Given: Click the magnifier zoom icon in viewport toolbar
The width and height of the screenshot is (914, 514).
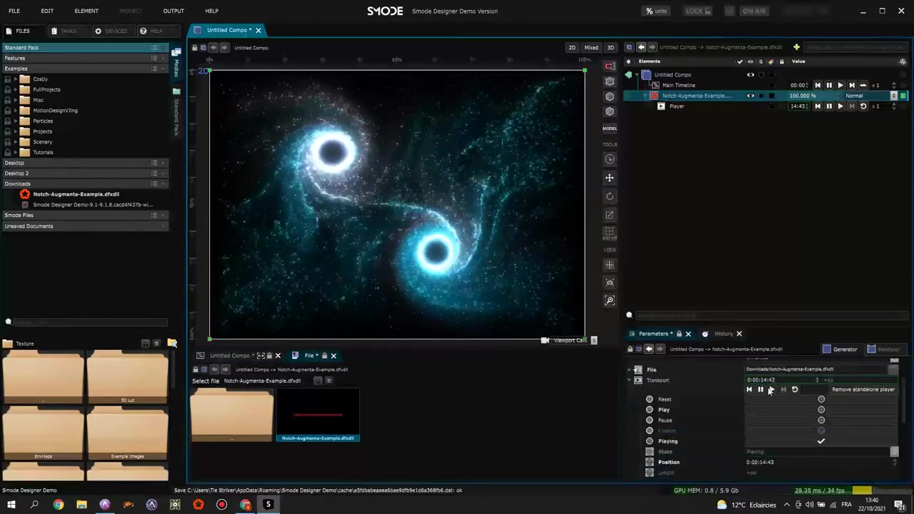Looking at the screenshot, I should 610,301.
